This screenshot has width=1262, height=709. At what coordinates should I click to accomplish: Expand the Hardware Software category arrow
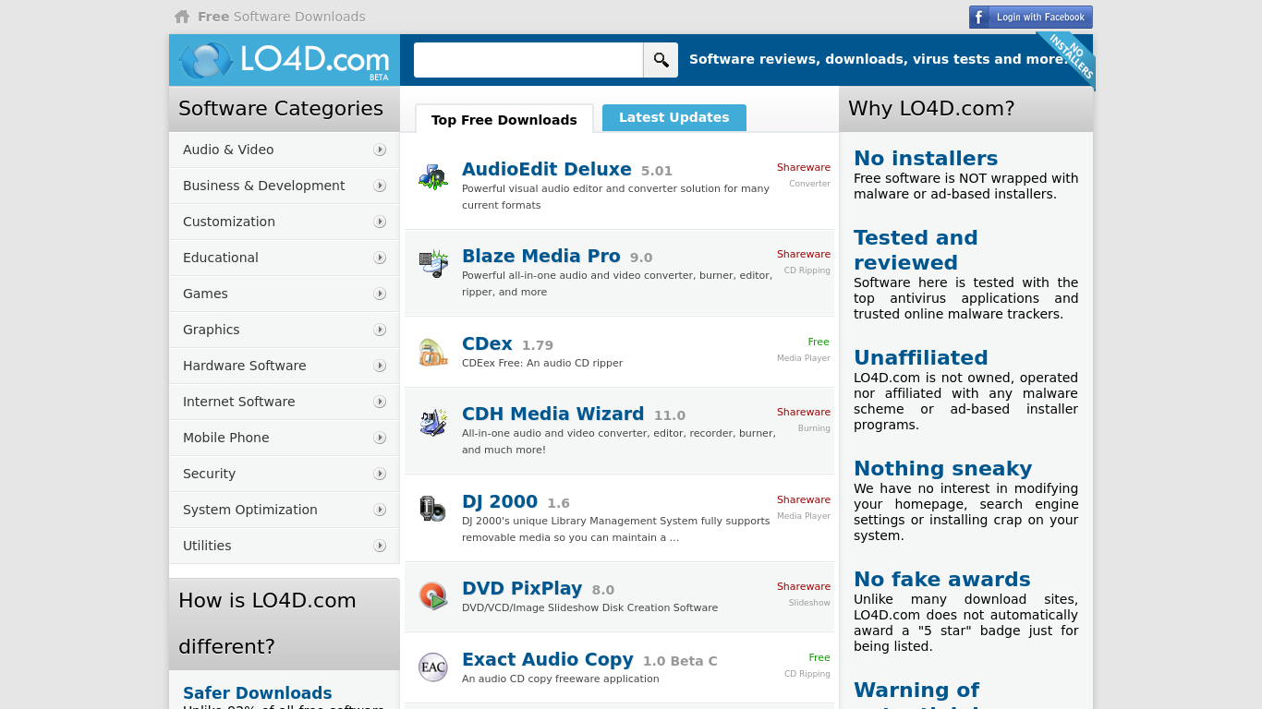pos(380,366)
